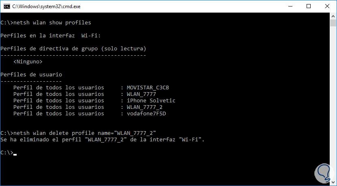The height and width of the screenshot is (186, 337).
Task: Click the blinking cursor at the last prompt
Action: 15,153
